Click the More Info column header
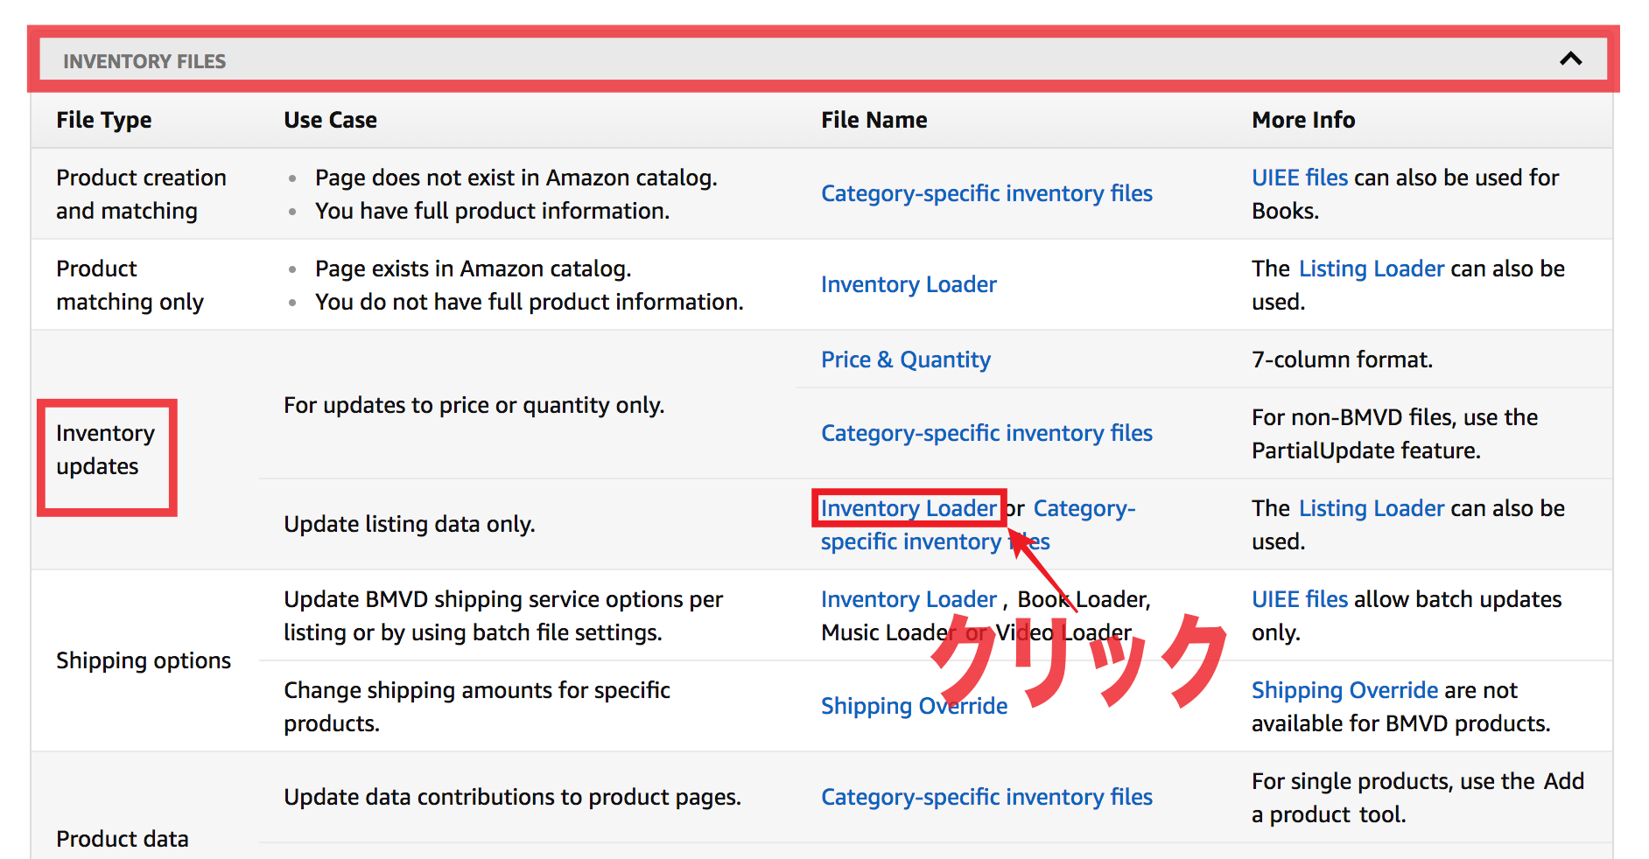The width and height of the screenshot is (1649, 859). pos(1303,120)
